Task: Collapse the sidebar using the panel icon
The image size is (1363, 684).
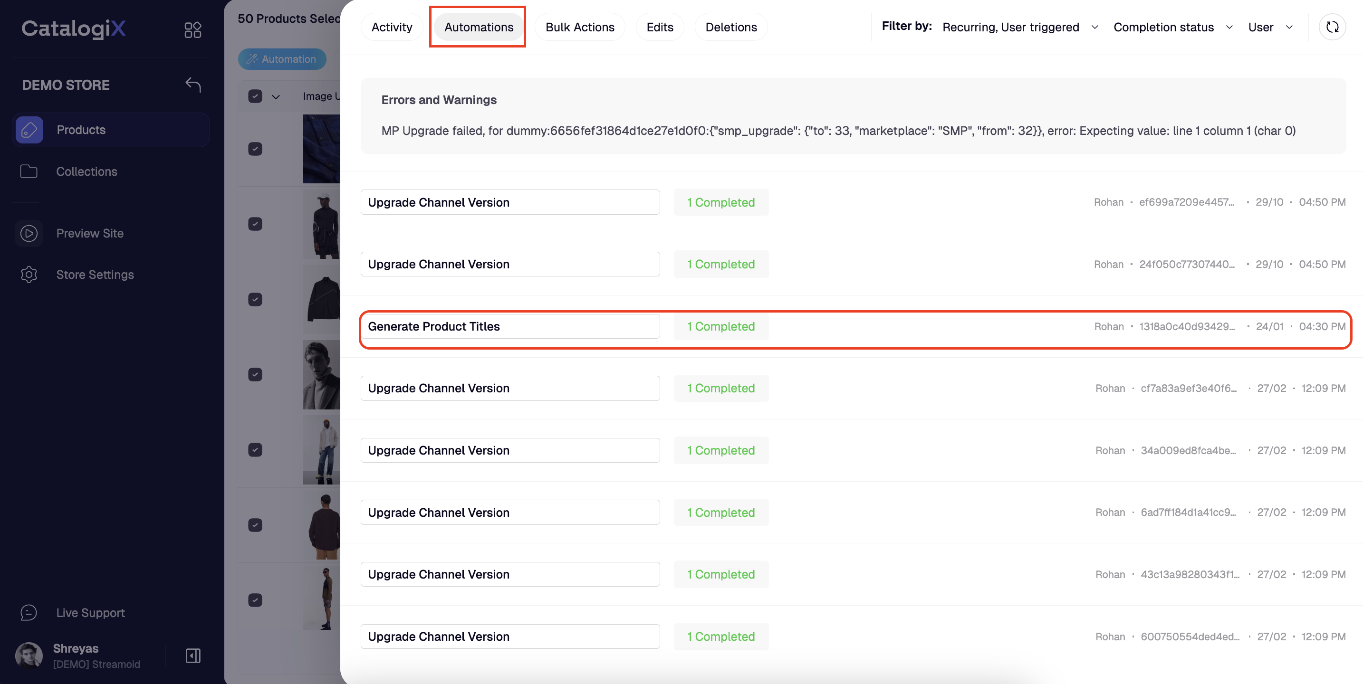Action: [193, 656]
